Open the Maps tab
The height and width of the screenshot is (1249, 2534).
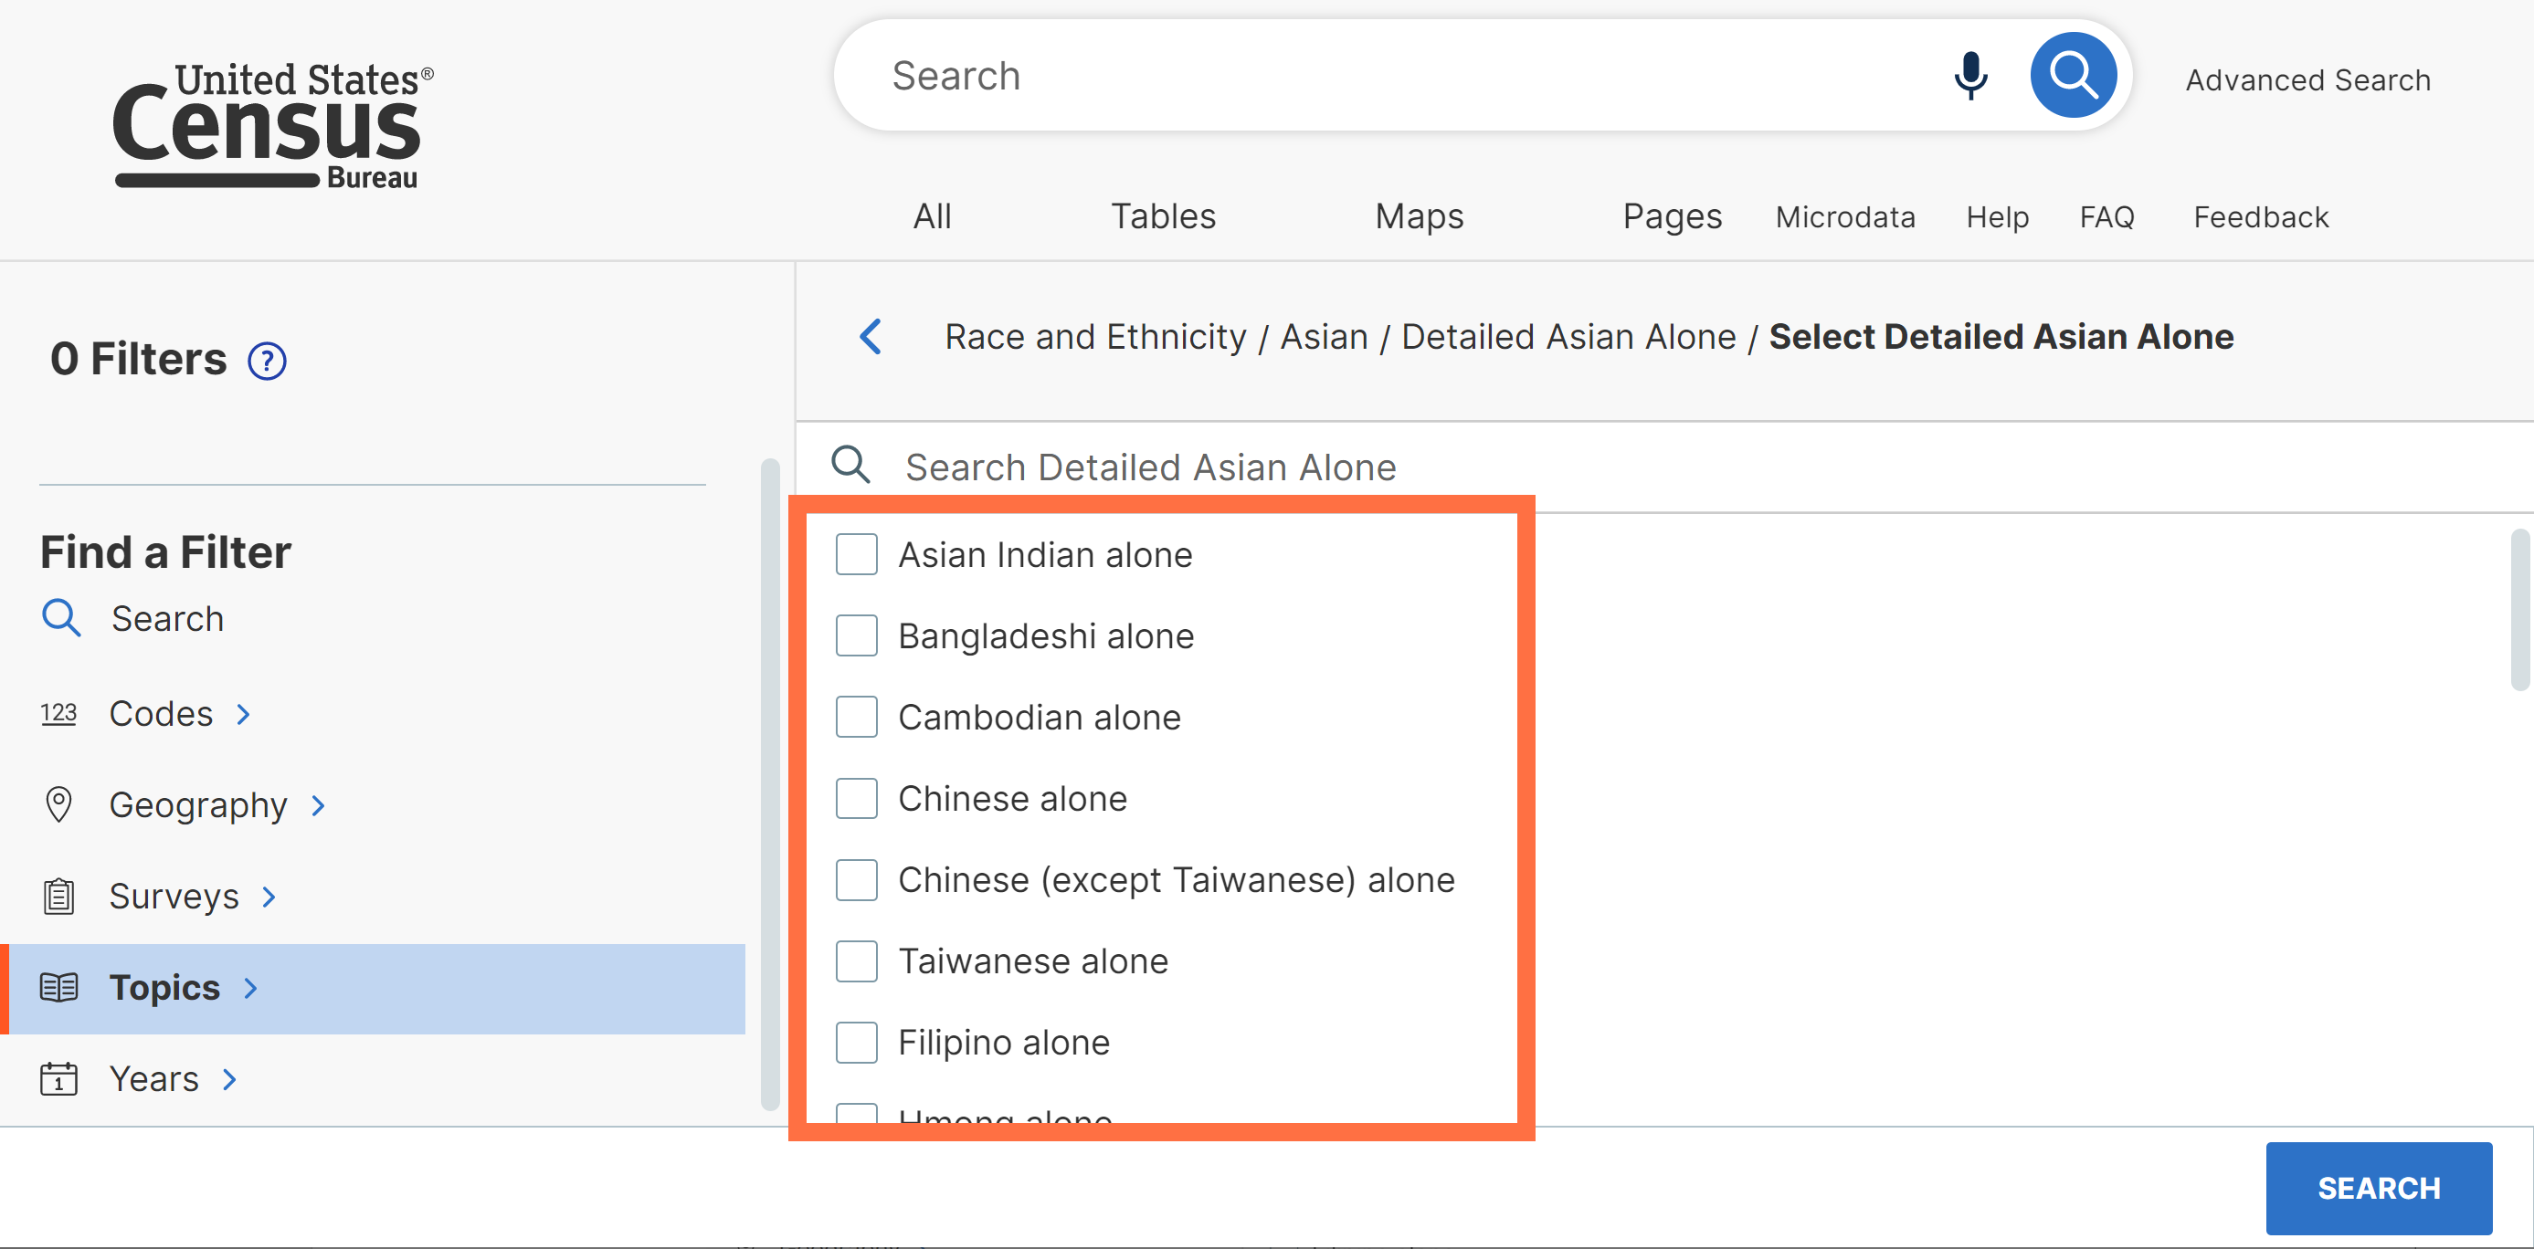pos(1419,216)
